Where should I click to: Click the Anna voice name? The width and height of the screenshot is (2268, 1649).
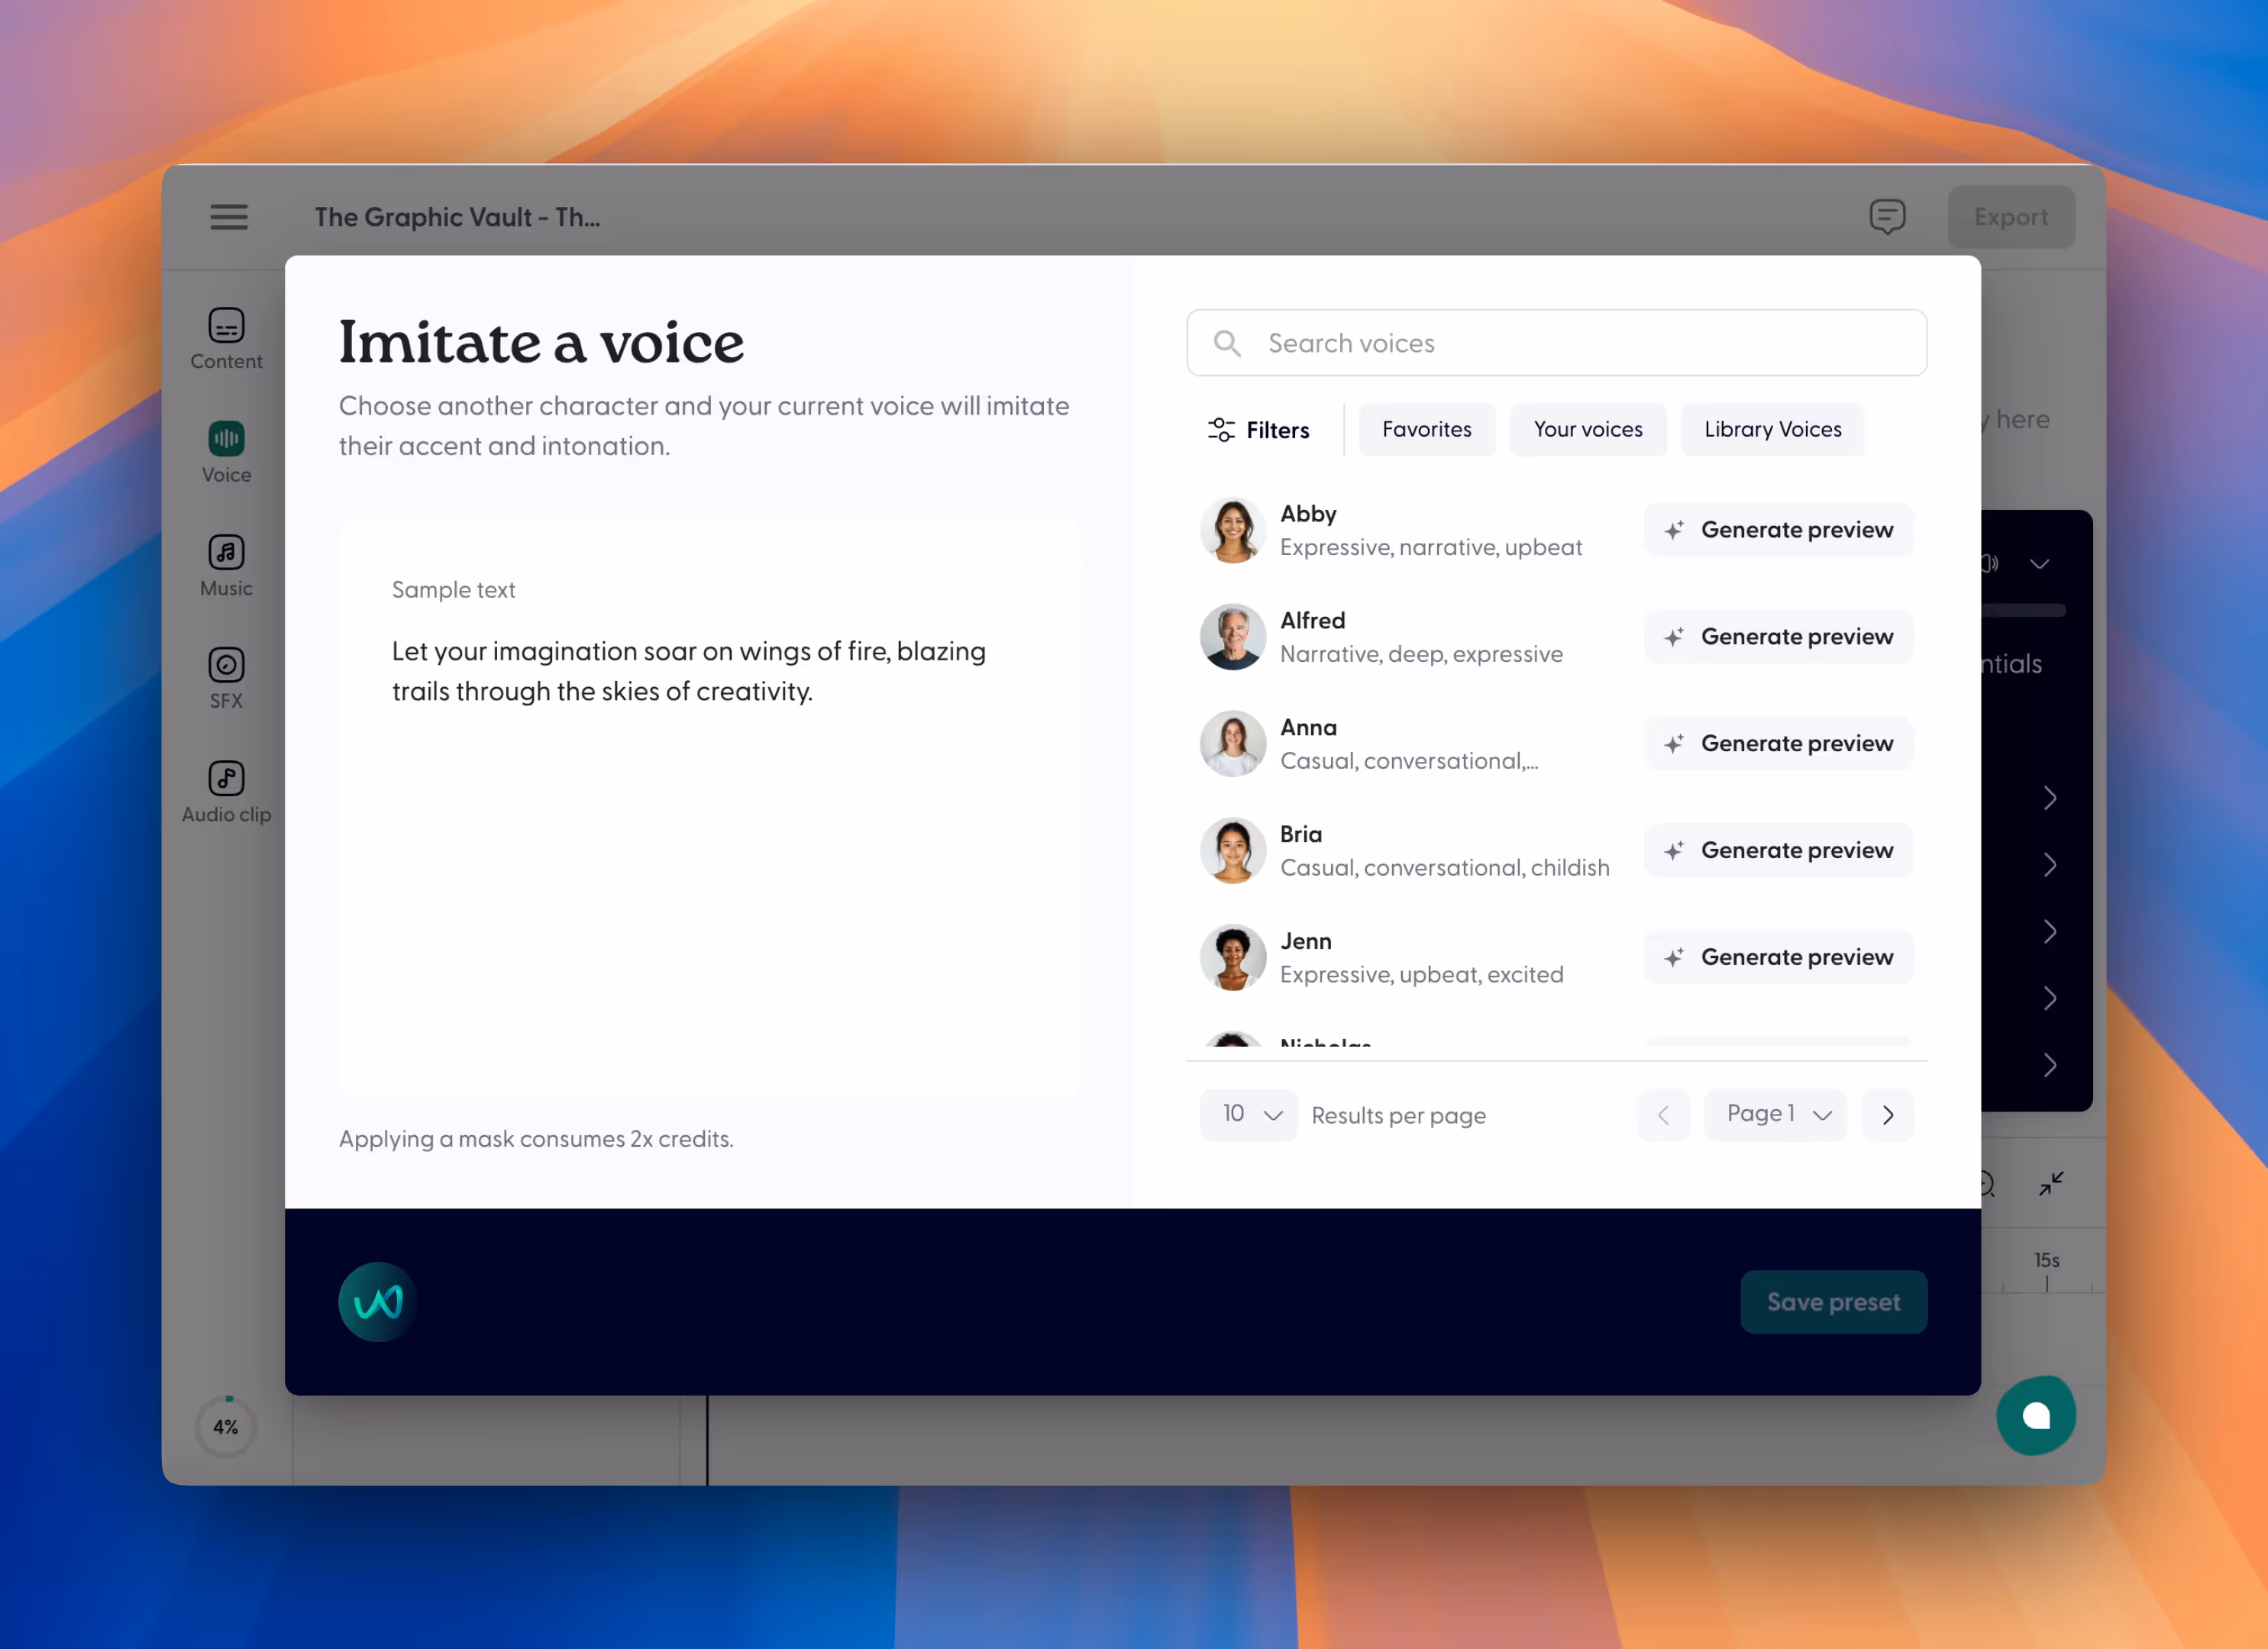pos(1308,728)
